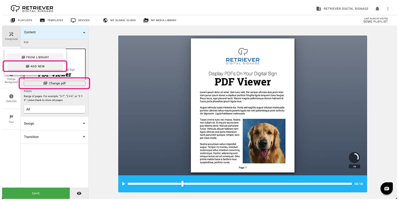Open the three-dot more options menu
The width and height of the screenshot is (399, 201).
(x=388, y=9)
